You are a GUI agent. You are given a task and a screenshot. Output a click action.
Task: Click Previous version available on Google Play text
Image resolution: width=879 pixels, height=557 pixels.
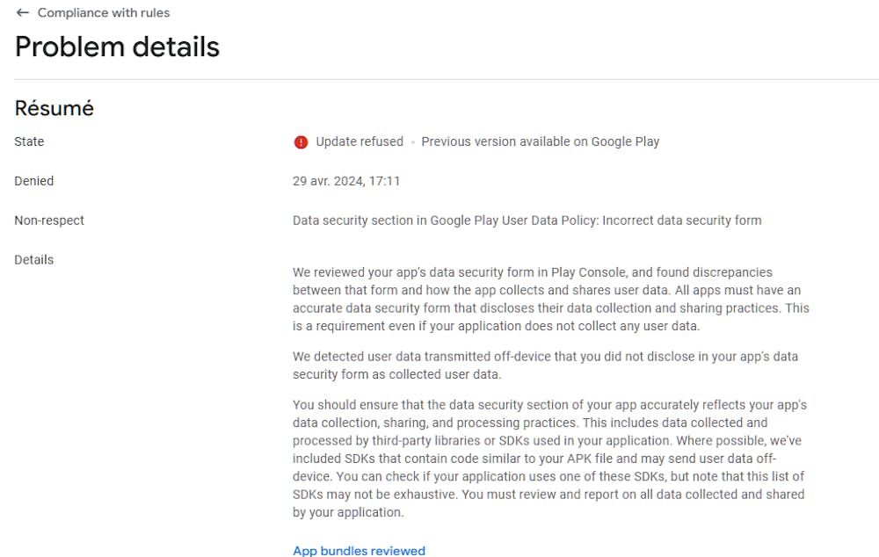coord(540,141)
